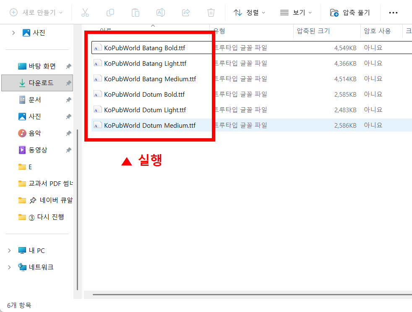This screenshot has height=312, width=412.
Task: Open the 보기 view dropdown
Action: [x=296, y=13]
